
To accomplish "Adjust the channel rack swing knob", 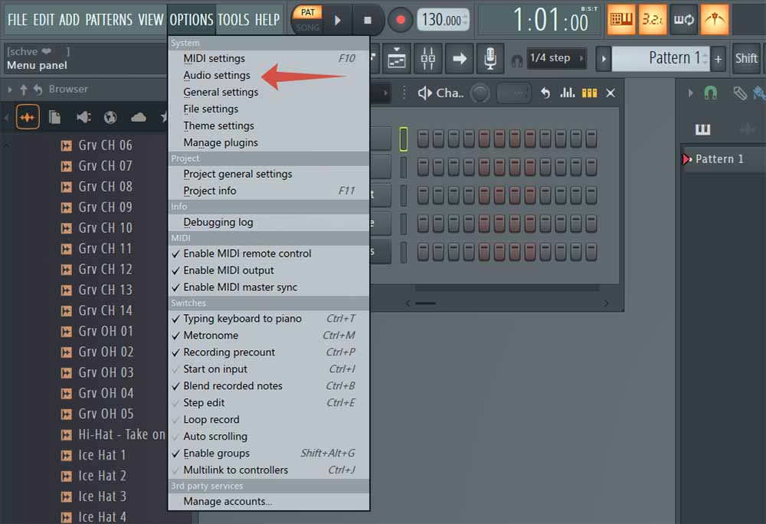I will (480, 93).
